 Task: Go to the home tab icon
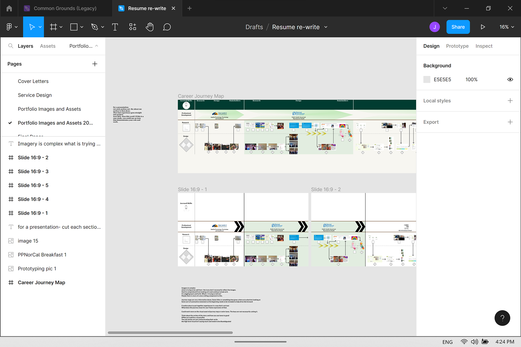click(x=9, y=8)
